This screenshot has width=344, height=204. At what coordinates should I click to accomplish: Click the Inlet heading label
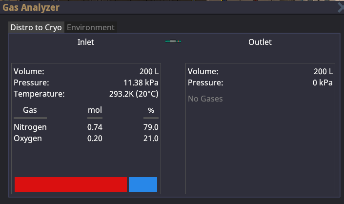86,42
